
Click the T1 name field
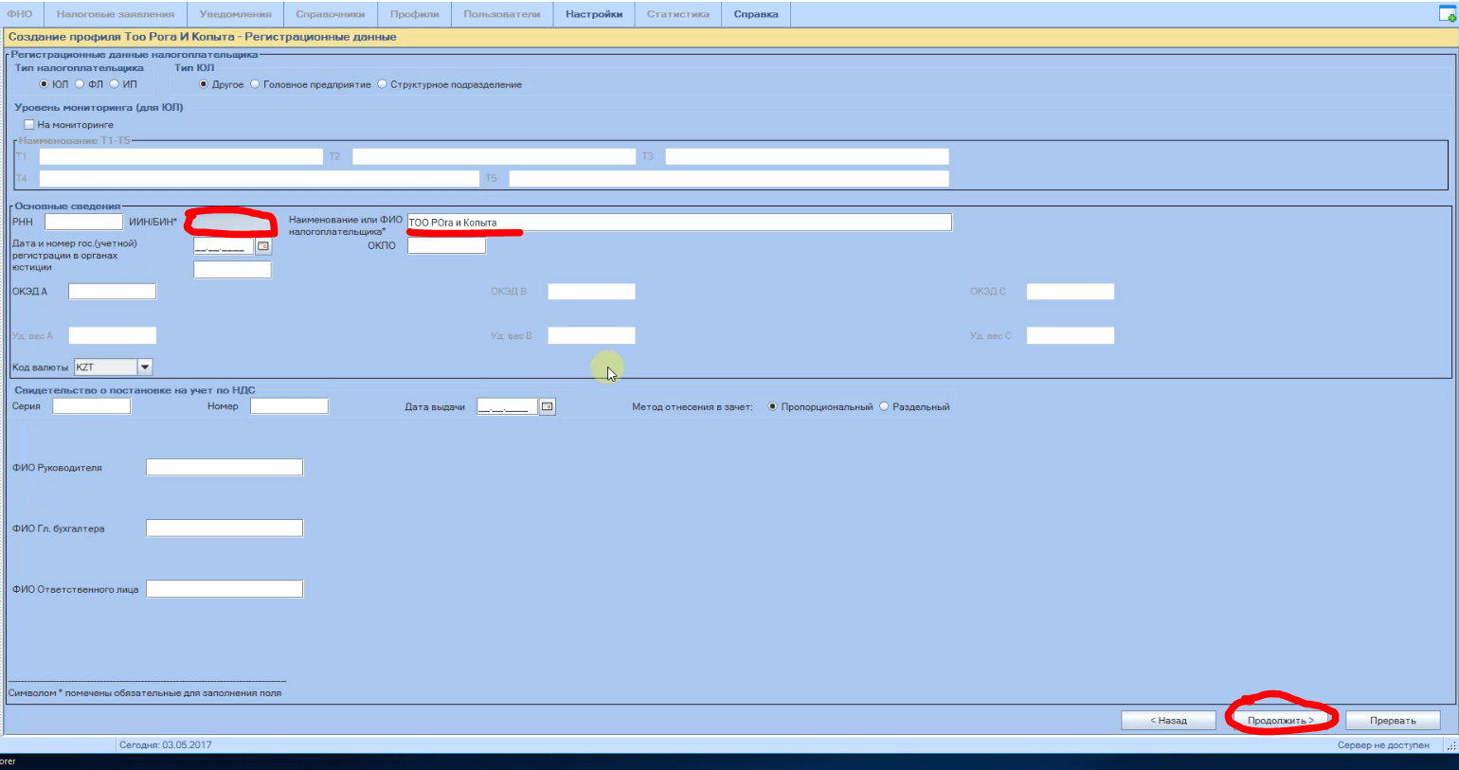point(181,156)
